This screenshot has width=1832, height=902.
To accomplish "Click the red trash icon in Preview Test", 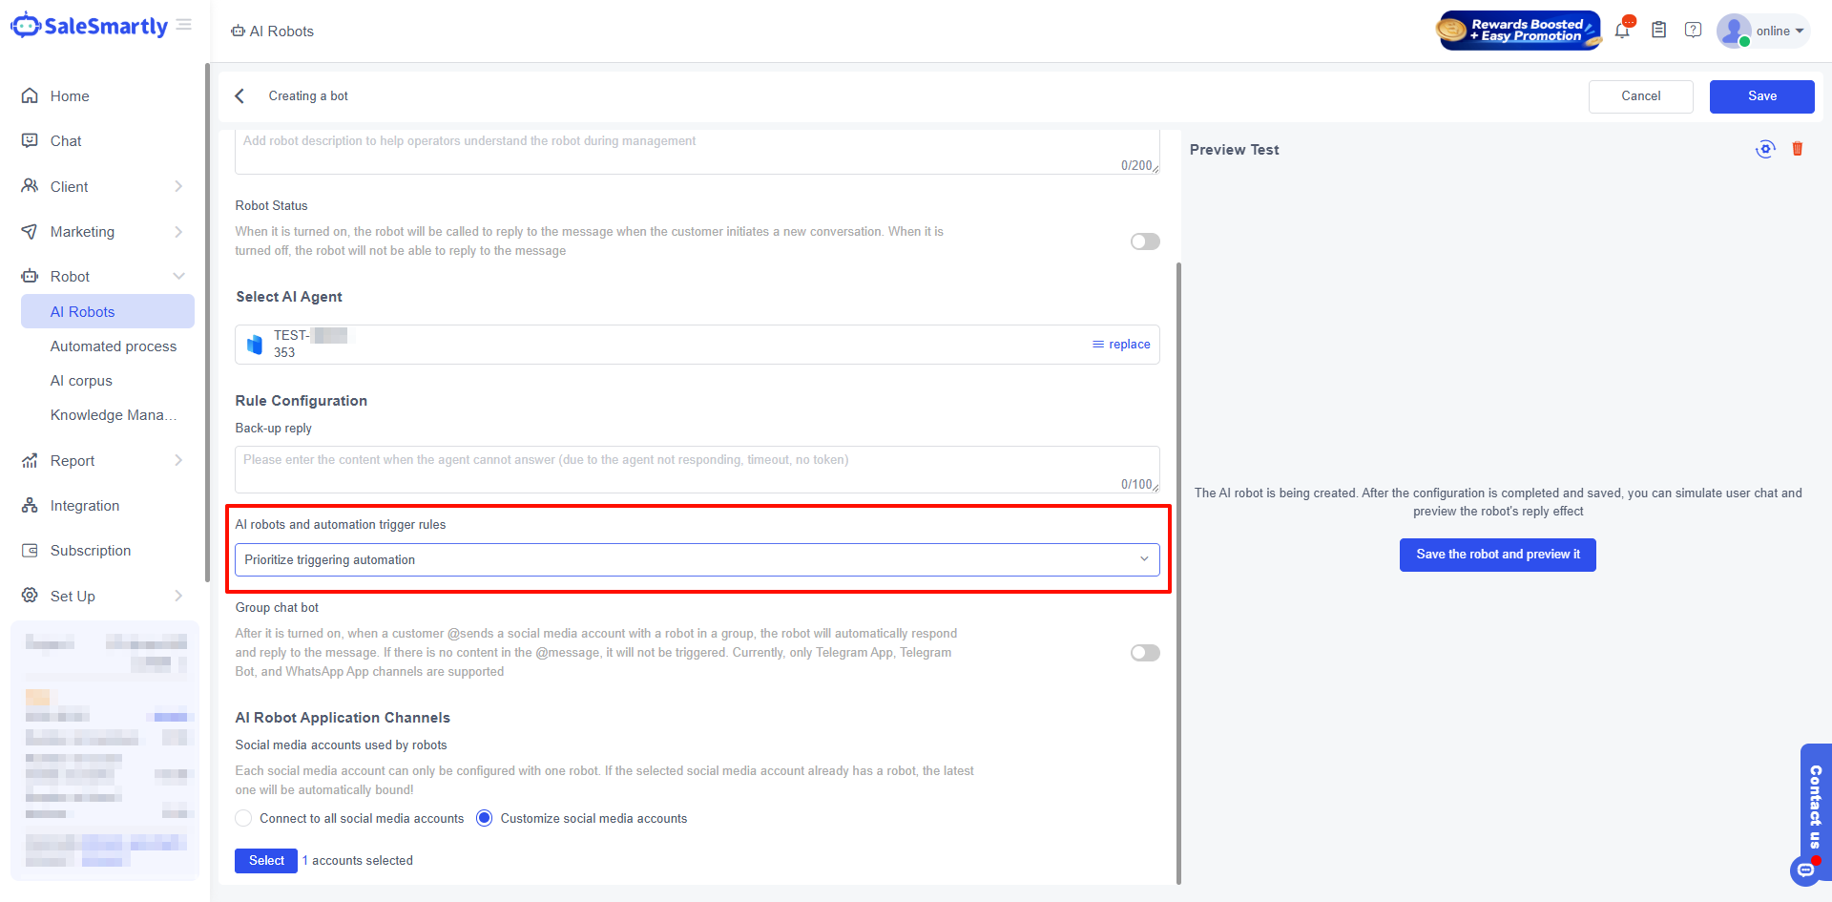I will coord(1798,149).
